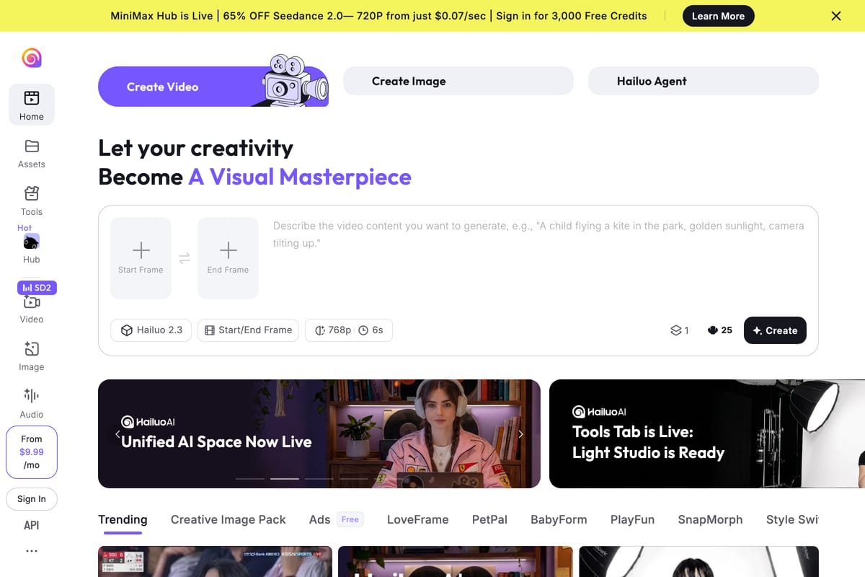
Task: Click the From $9.99/mo pricing button
Action: pos(32,452)
